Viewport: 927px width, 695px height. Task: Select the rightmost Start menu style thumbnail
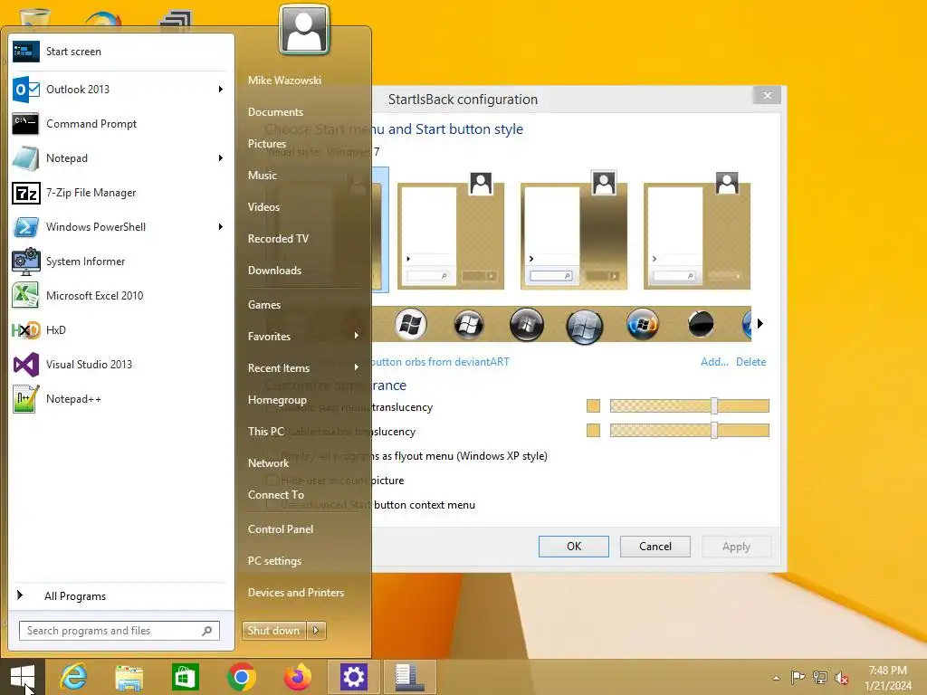(696, 230)
